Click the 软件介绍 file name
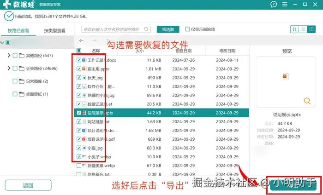The width and height of the screenshot is (323, 195). pos(101,86)
